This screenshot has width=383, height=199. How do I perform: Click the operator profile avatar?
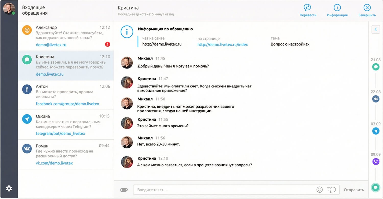coord(9,9)
